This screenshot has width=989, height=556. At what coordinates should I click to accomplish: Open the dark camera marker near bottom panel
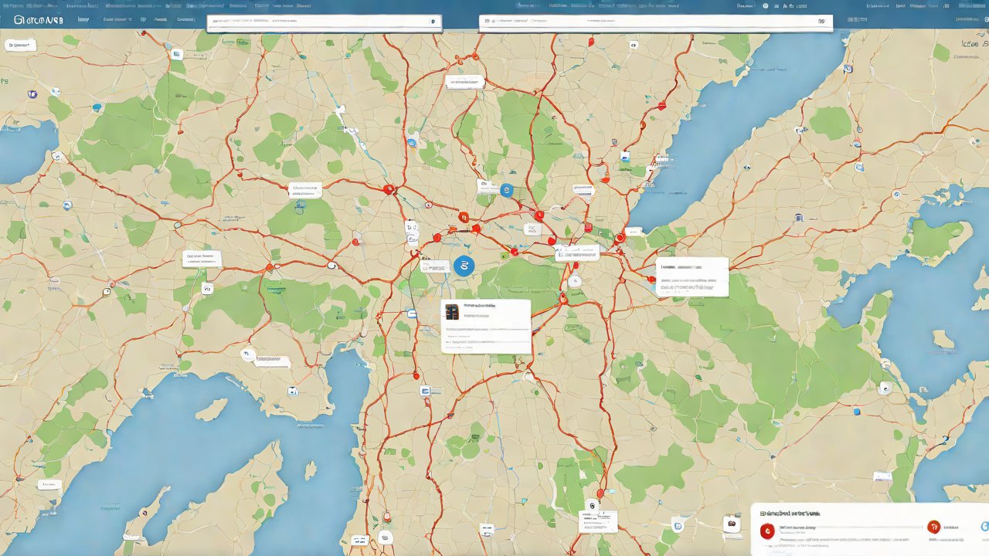731,524
